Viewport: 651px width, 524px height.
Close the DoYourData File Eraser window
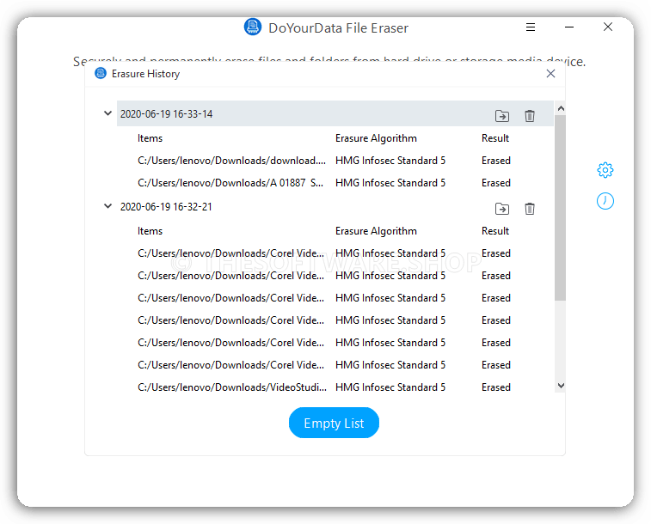[608, 27]
